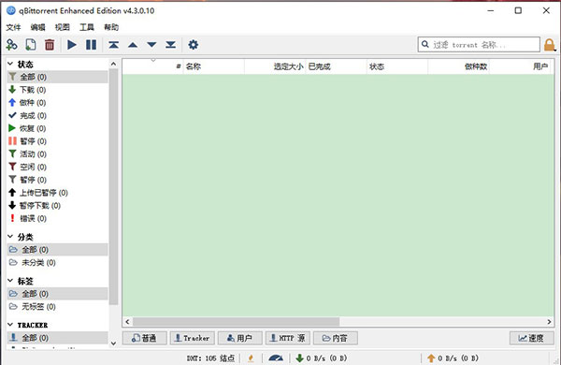
Task: Select 全部 (0) under 分类
Action: pyautogui.click(x=57, y=250)
